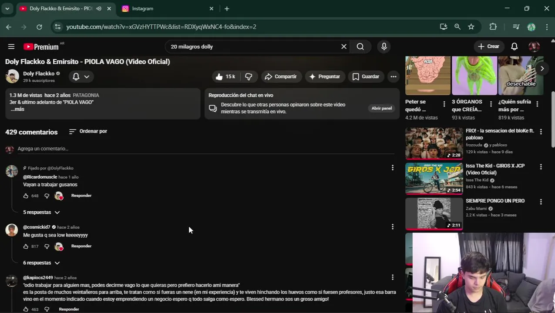
Task: Dislike kapiocs2449's comment
Action: [47, 309]
